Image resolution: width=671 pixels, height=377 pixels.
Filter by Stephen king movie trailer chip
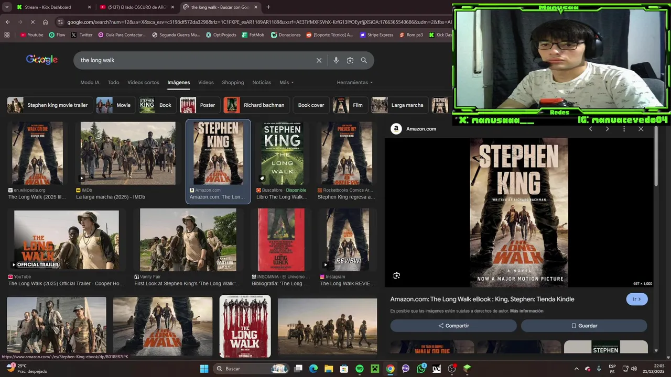[x=50, y=105]
